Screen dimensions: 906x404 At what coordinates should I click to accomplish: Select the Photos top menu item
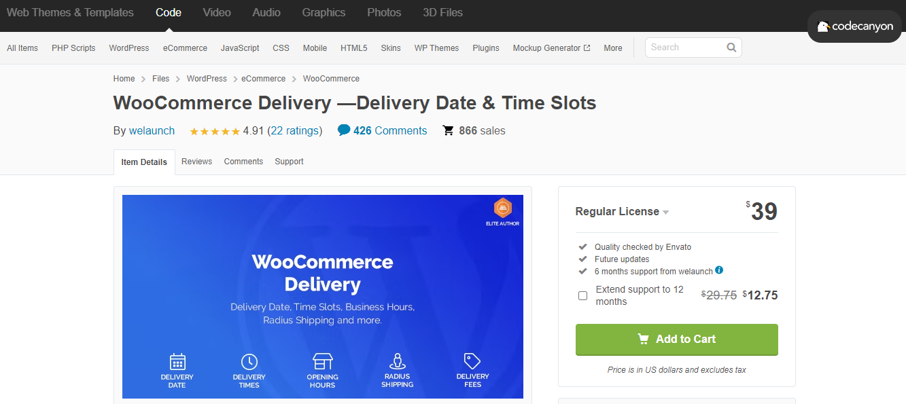(384, 12)
